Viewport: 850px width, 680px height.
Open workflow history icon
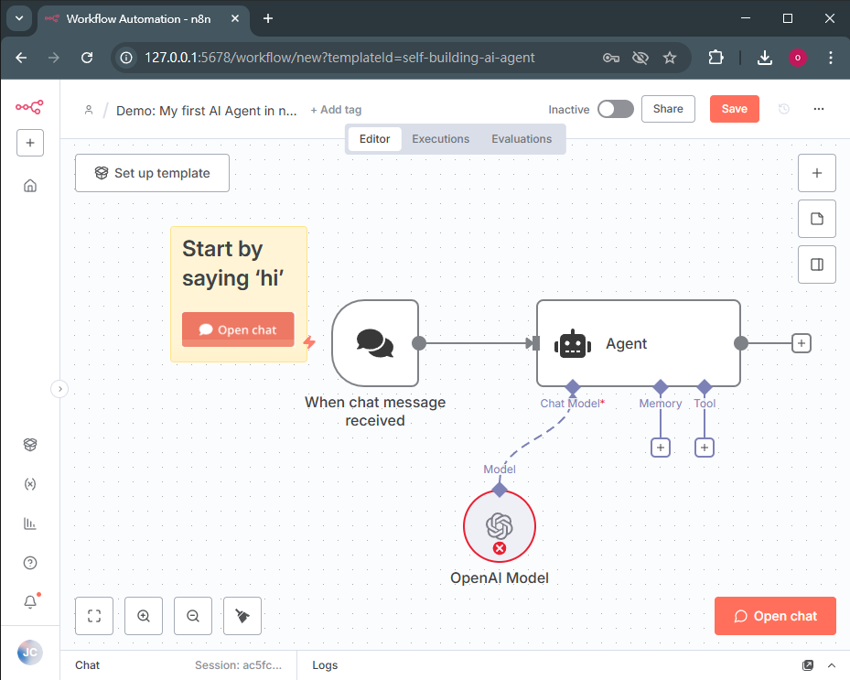click(784, 109)
